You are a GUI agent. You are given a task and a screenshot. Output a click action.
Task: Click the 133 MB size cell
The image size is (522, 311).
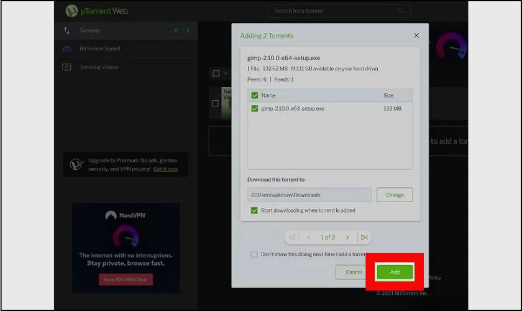[392, 109]
